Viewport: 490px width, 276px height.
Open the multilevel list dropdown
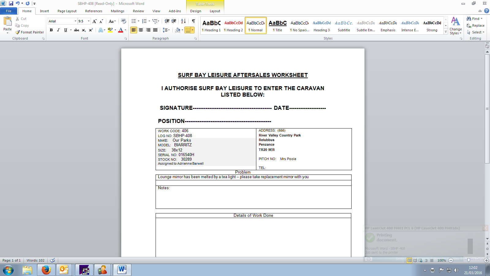coord(156,21)
